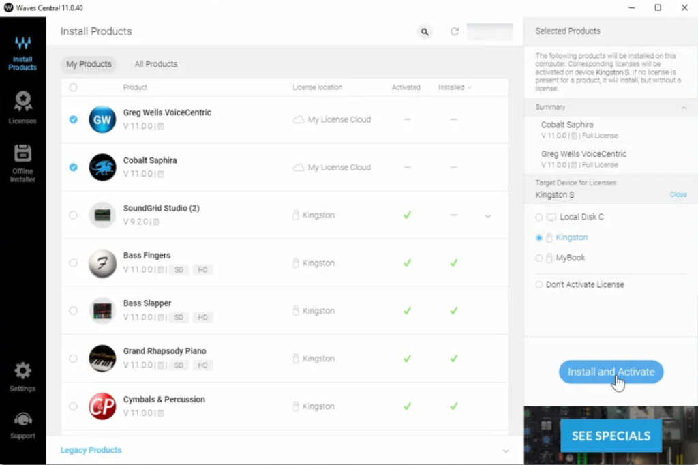The height and width of the screenshot is (465, 698).
Task: Click the Activated column header
Action: point(406,87)
